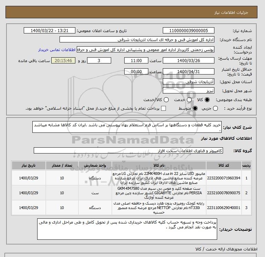Click the LG 22MK400H monitor item name
The height and width of the screenshot is (257, 265).
point(159,178)
